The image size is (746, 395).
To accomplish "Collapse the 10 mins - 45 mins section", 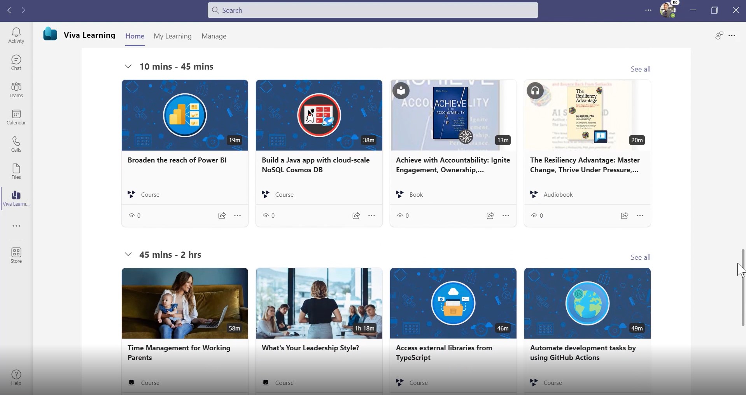I will (128, 66).
